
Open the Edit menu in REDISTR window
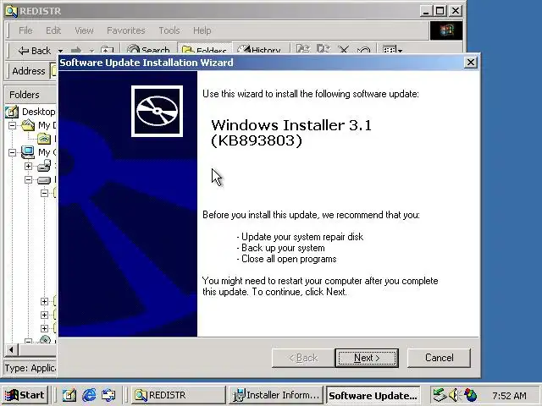[x=53, y=30]
